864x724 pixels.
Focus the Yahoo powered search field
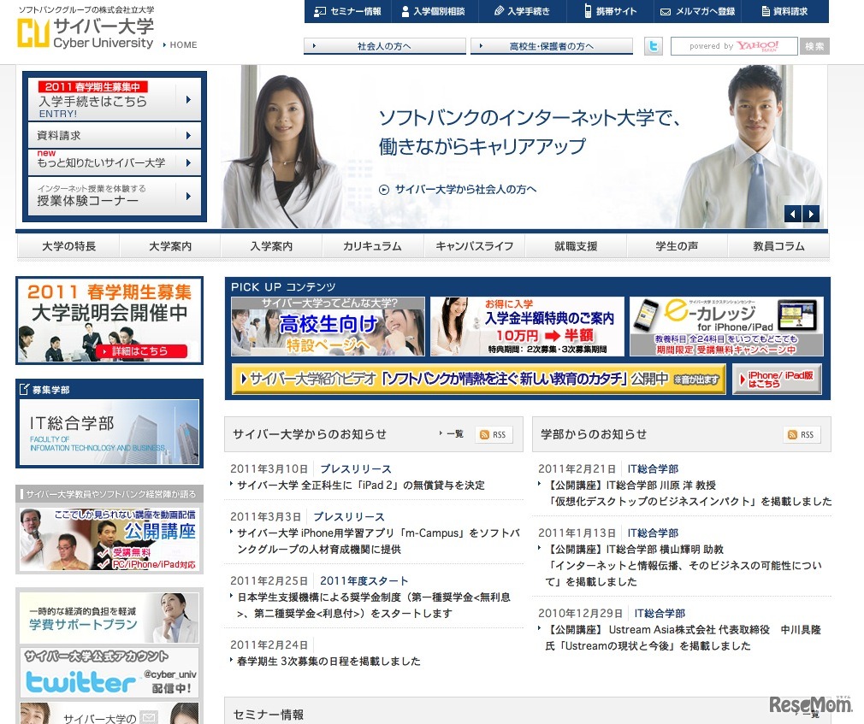734,46
